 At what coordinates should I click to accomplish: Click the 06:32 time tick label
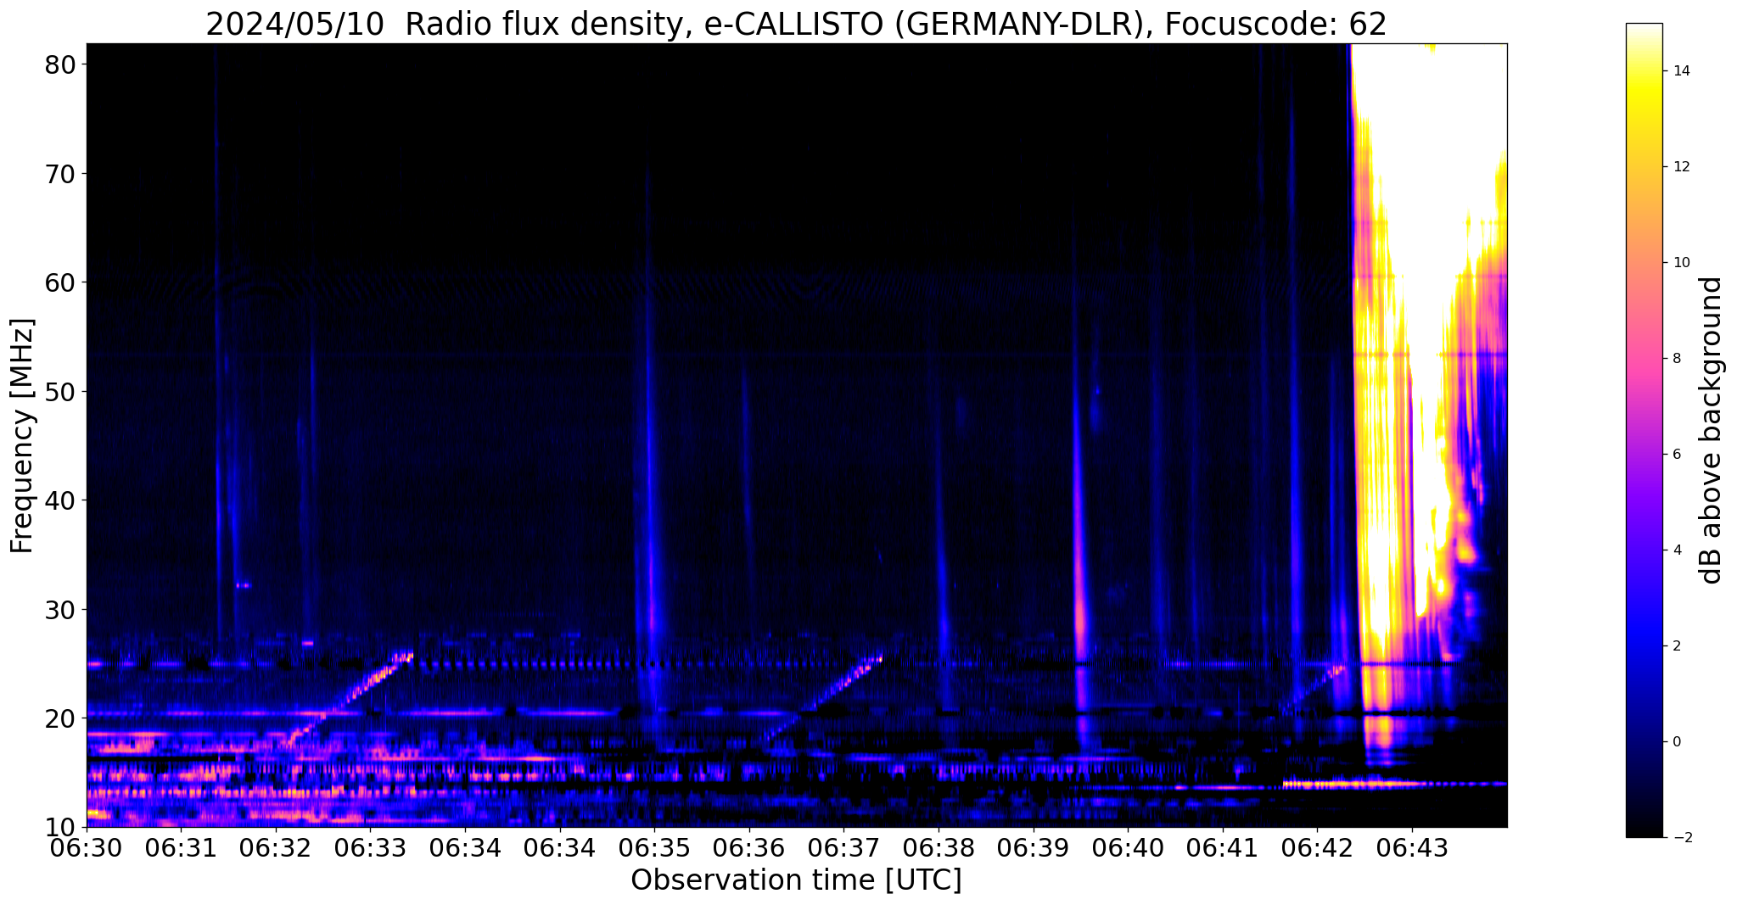click(276, 847)
